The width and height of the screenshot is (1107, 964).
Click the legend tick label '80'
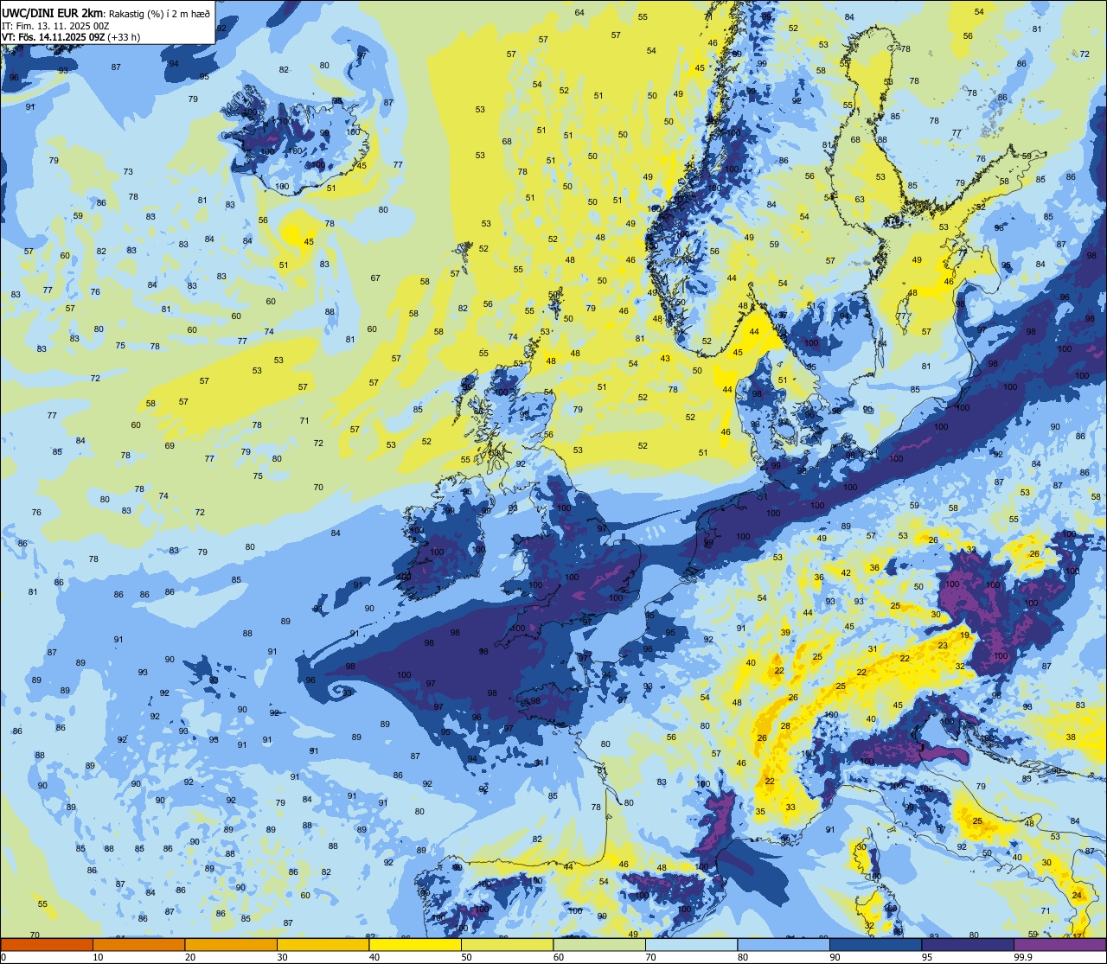point(743,957)
